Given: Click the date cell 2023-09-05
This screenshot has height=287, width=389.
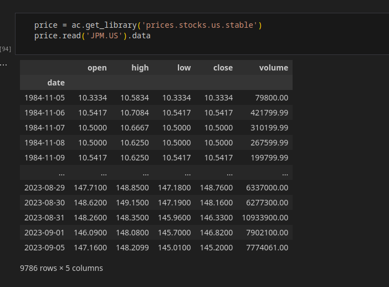Looking at the screenshot, I should (x=45, y=248).
